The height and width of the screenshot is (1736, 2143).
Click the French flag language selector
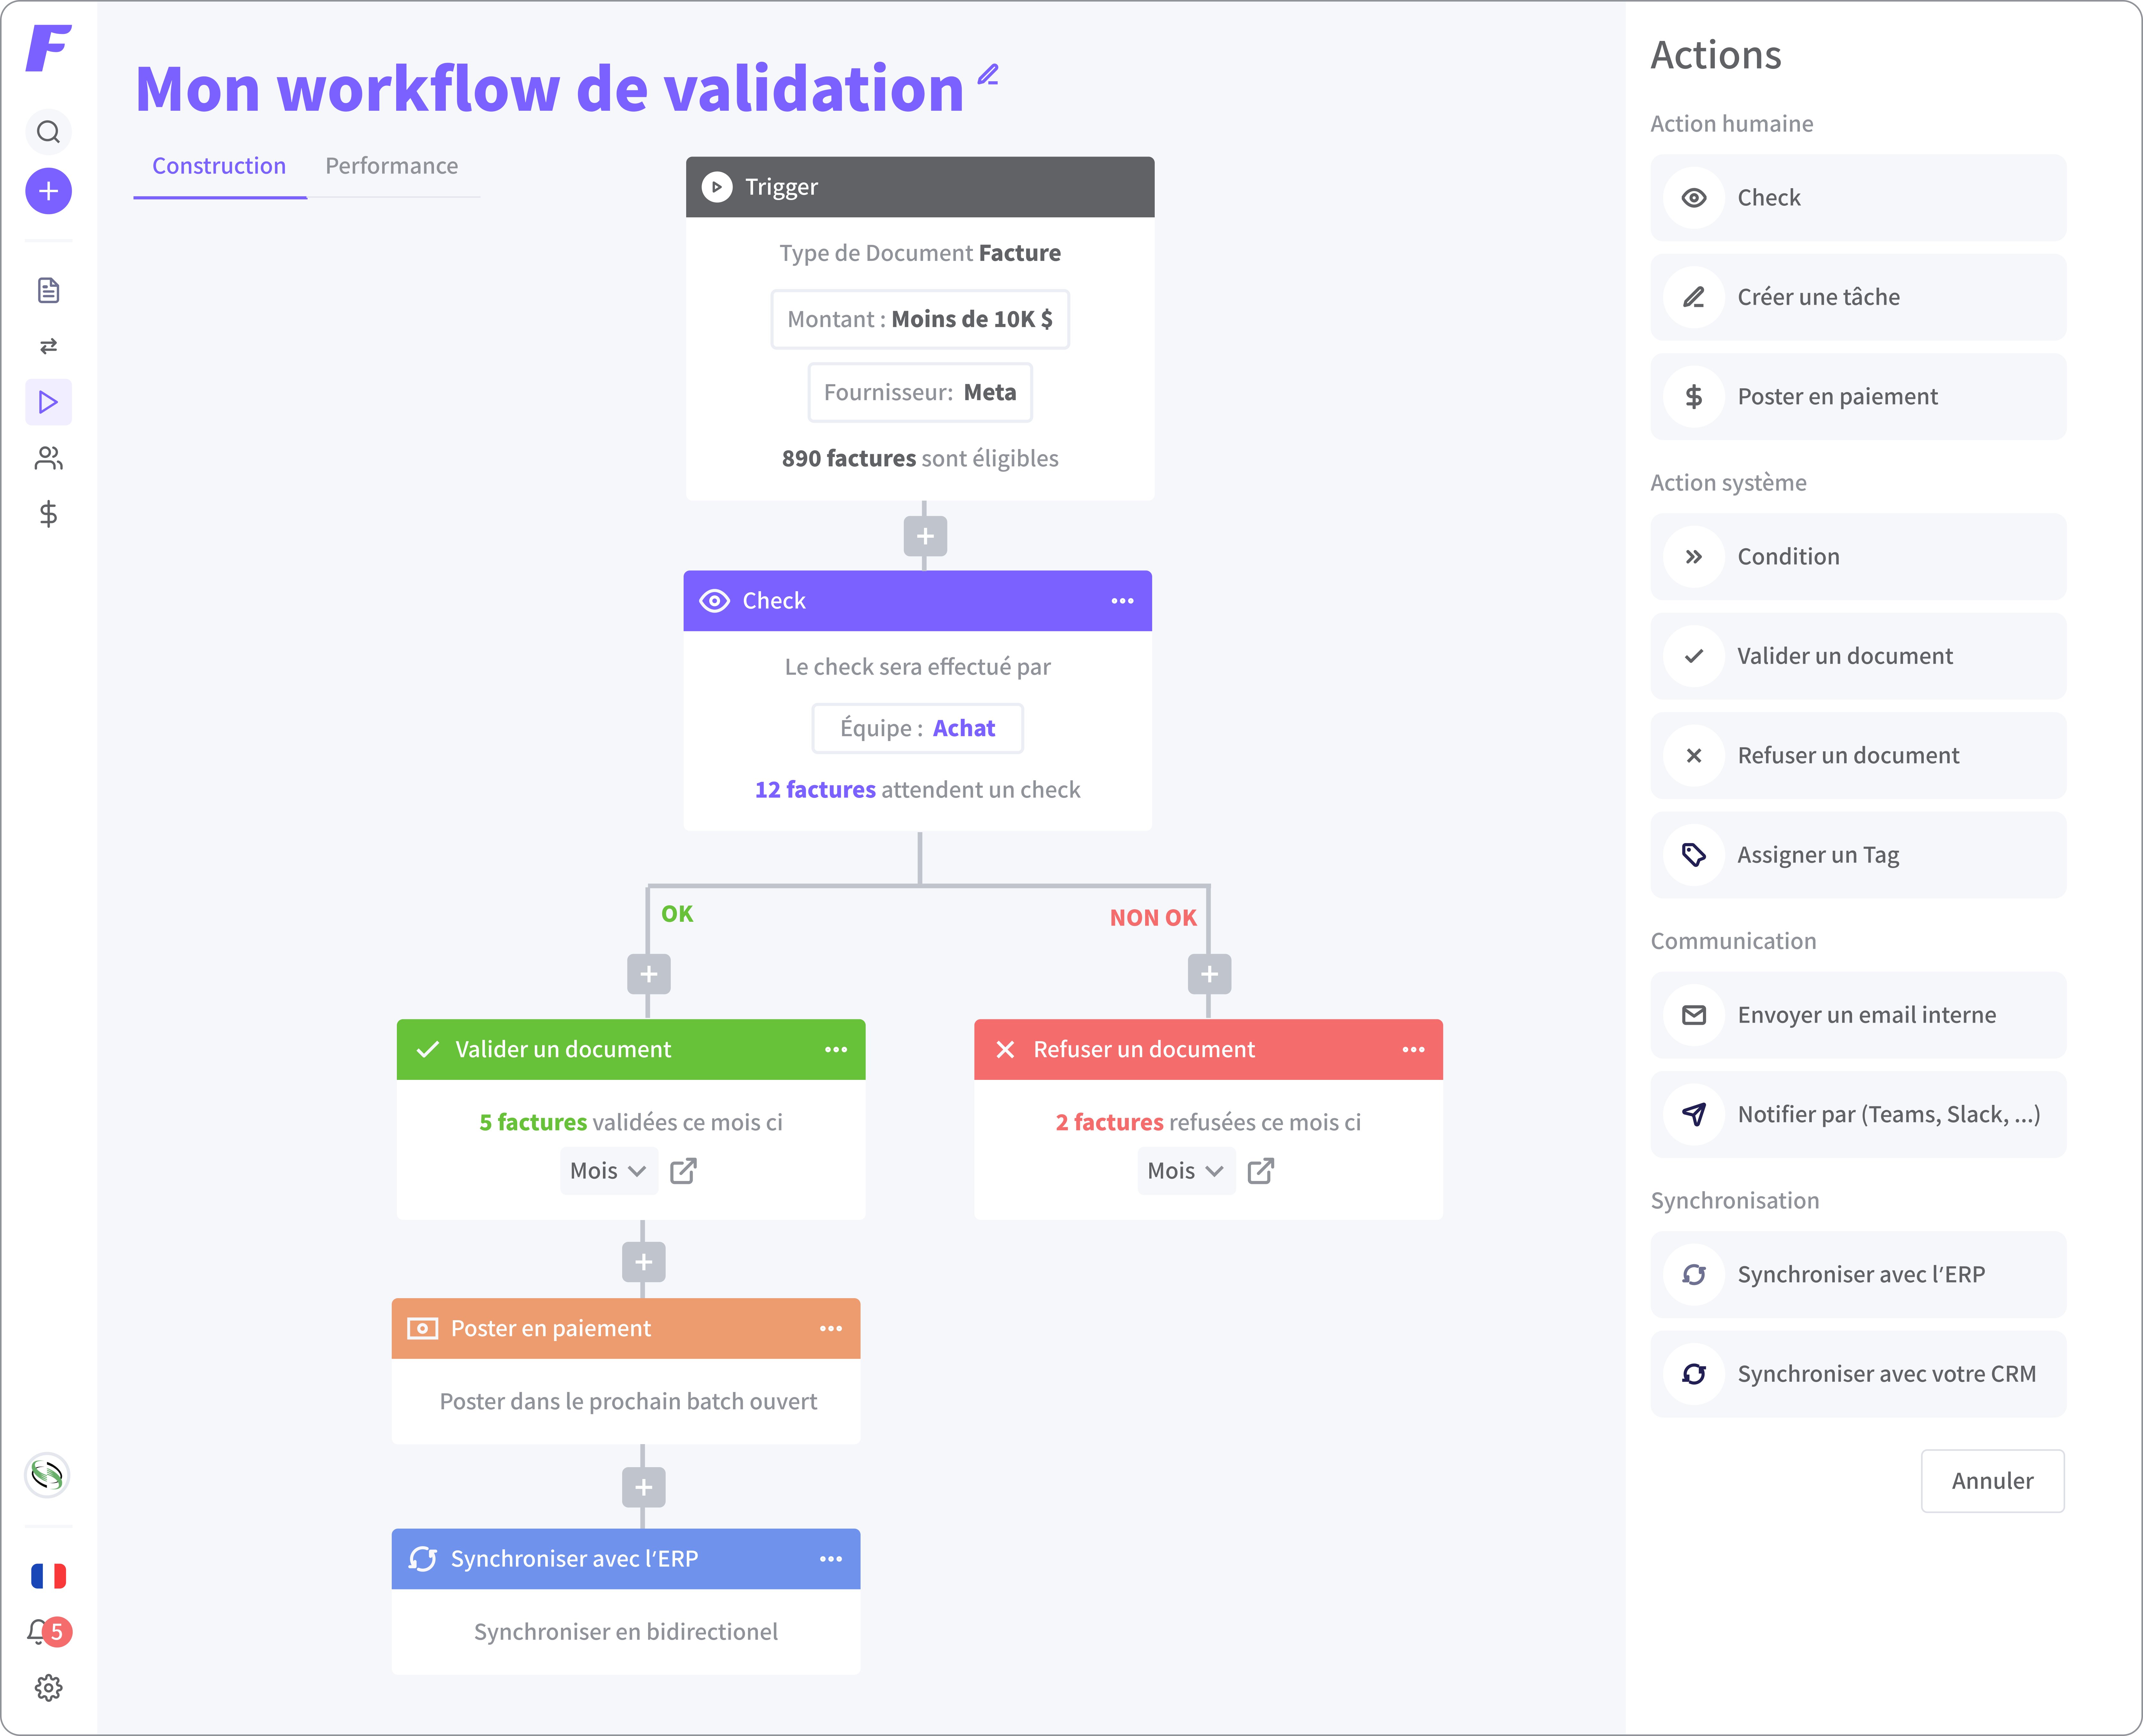point(48,1576)
